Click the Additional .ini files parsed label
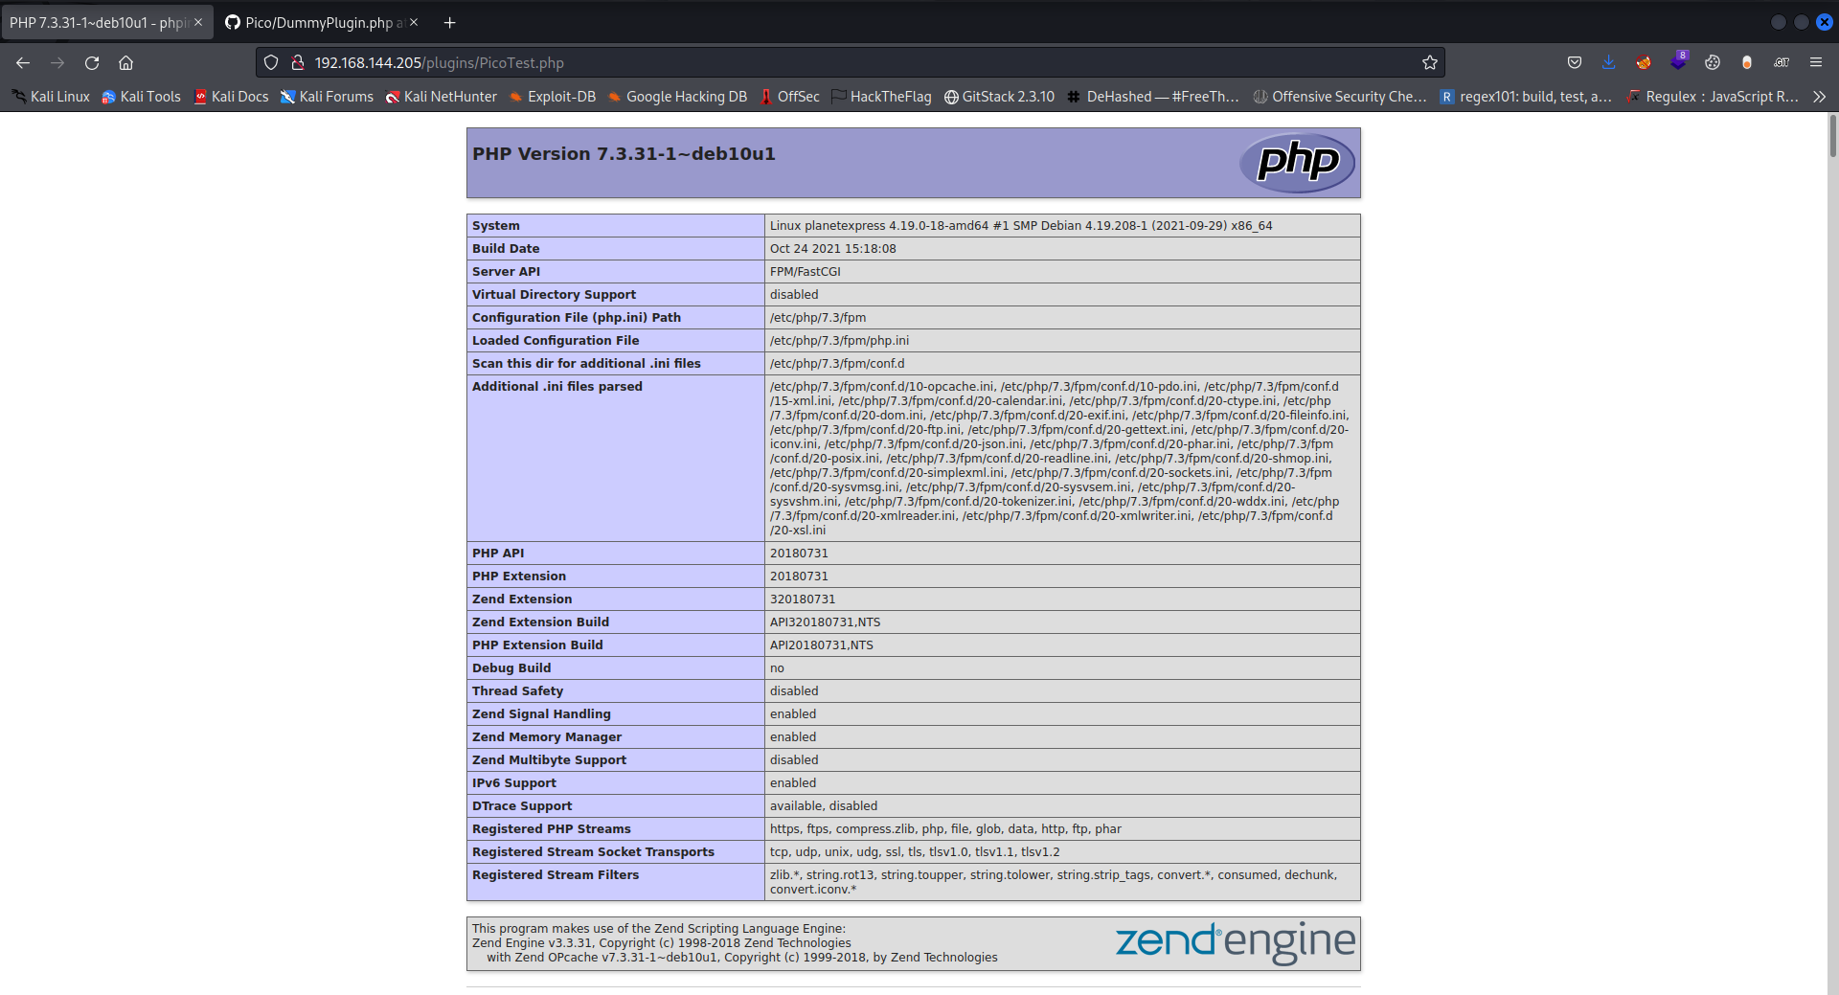Screen dimensions: 1839x995 tap(557, 387)
